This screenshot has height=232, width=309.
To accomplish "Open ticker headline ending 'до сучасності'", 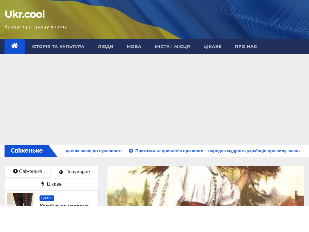I will [94, 151].
